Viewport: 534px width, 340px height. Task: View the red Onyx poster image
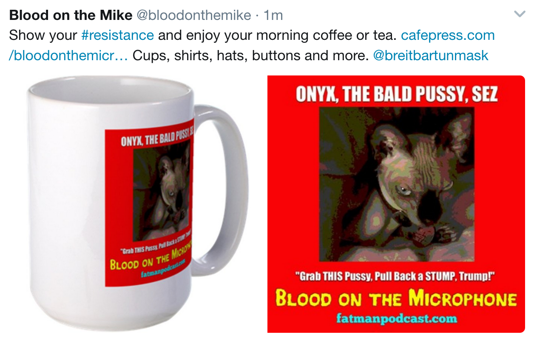396,204
